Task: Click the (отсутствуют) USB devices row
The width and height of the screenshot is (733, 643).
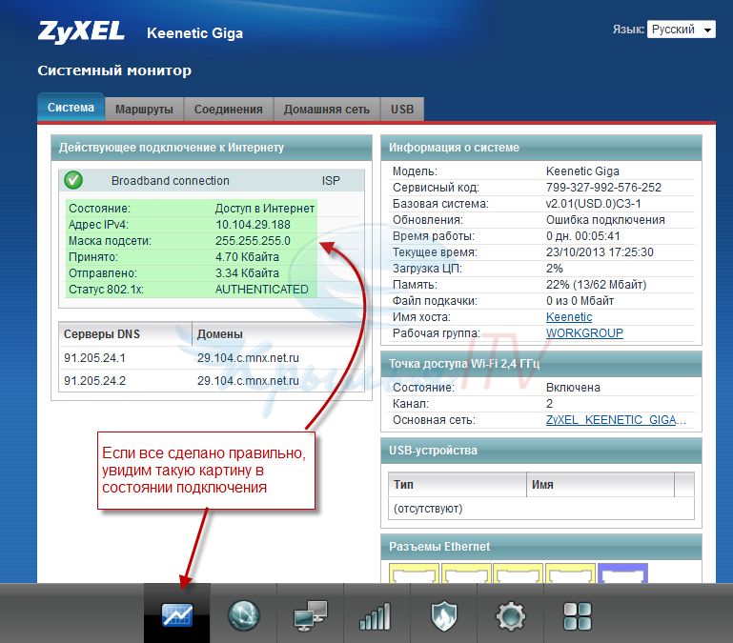Action: pos(540,509)
